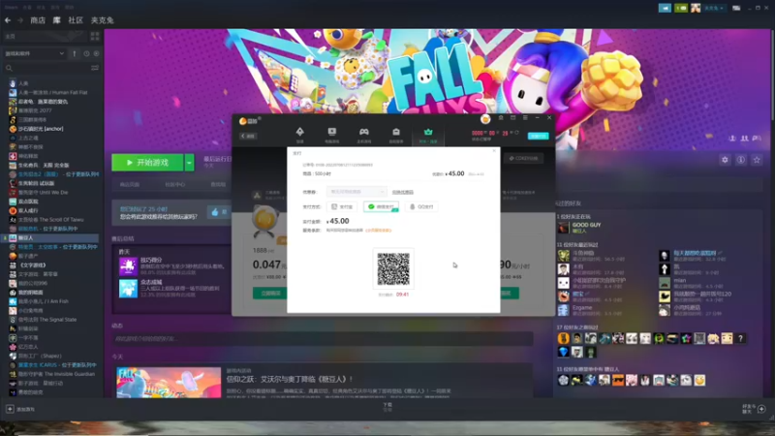775x436 pixels.
Task: Open the CDKEY redeem button
Action: tap(524, 158)
